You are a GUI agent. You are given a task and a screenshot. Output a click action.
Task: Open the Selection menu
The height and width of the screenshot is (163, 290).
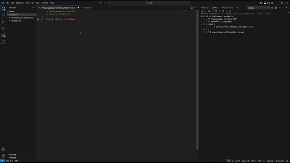(x=19, y=3)
